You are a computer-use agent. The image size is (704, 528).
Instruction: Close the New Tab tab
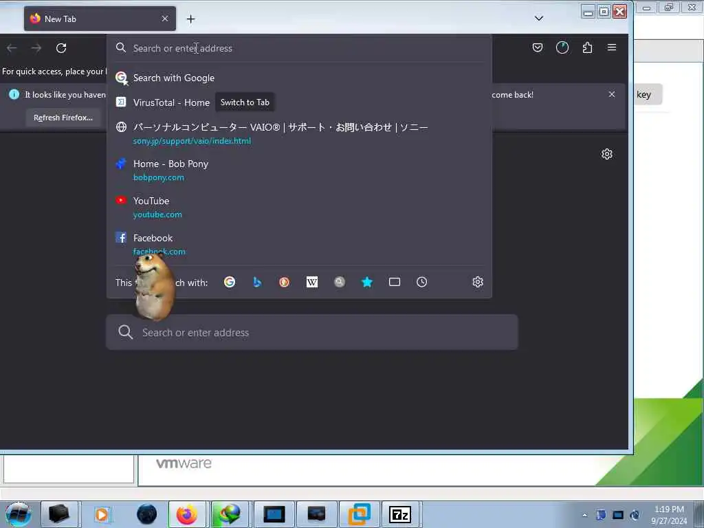[x=165, y=19]
